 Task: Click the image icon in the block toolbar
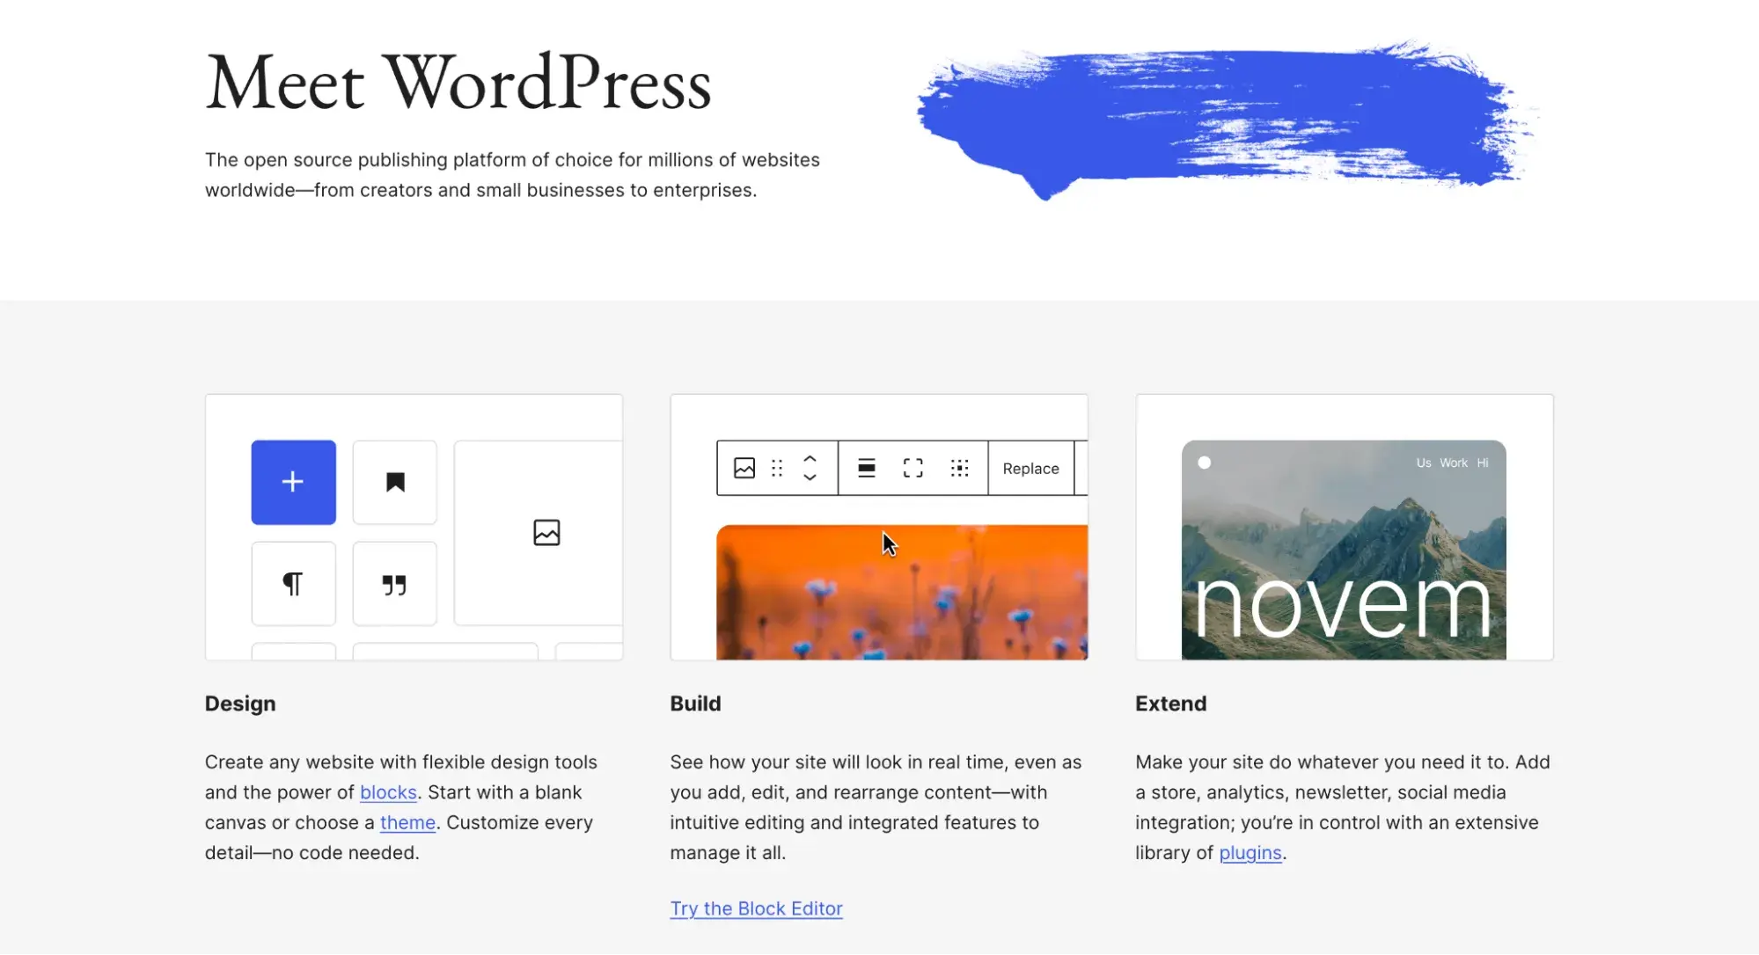point(744,468)
